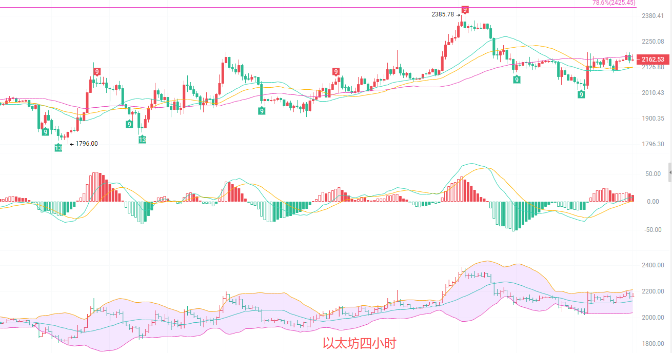Click the 0.00 zero-line label on the MACD axis
This screenshot has height=353, width=672.
coord(654,202)
